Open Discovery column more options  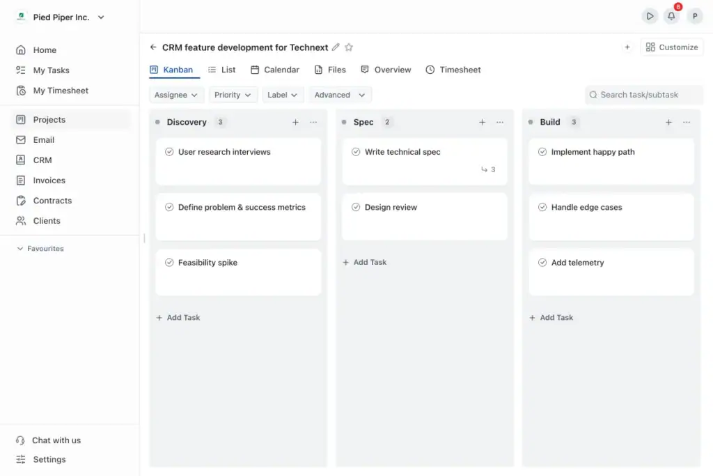point(313,122)
